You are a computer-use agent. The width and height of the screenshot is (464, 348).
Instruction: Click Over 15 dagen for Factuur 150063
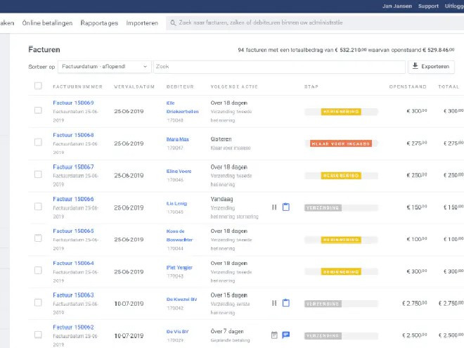pos(229,295)
